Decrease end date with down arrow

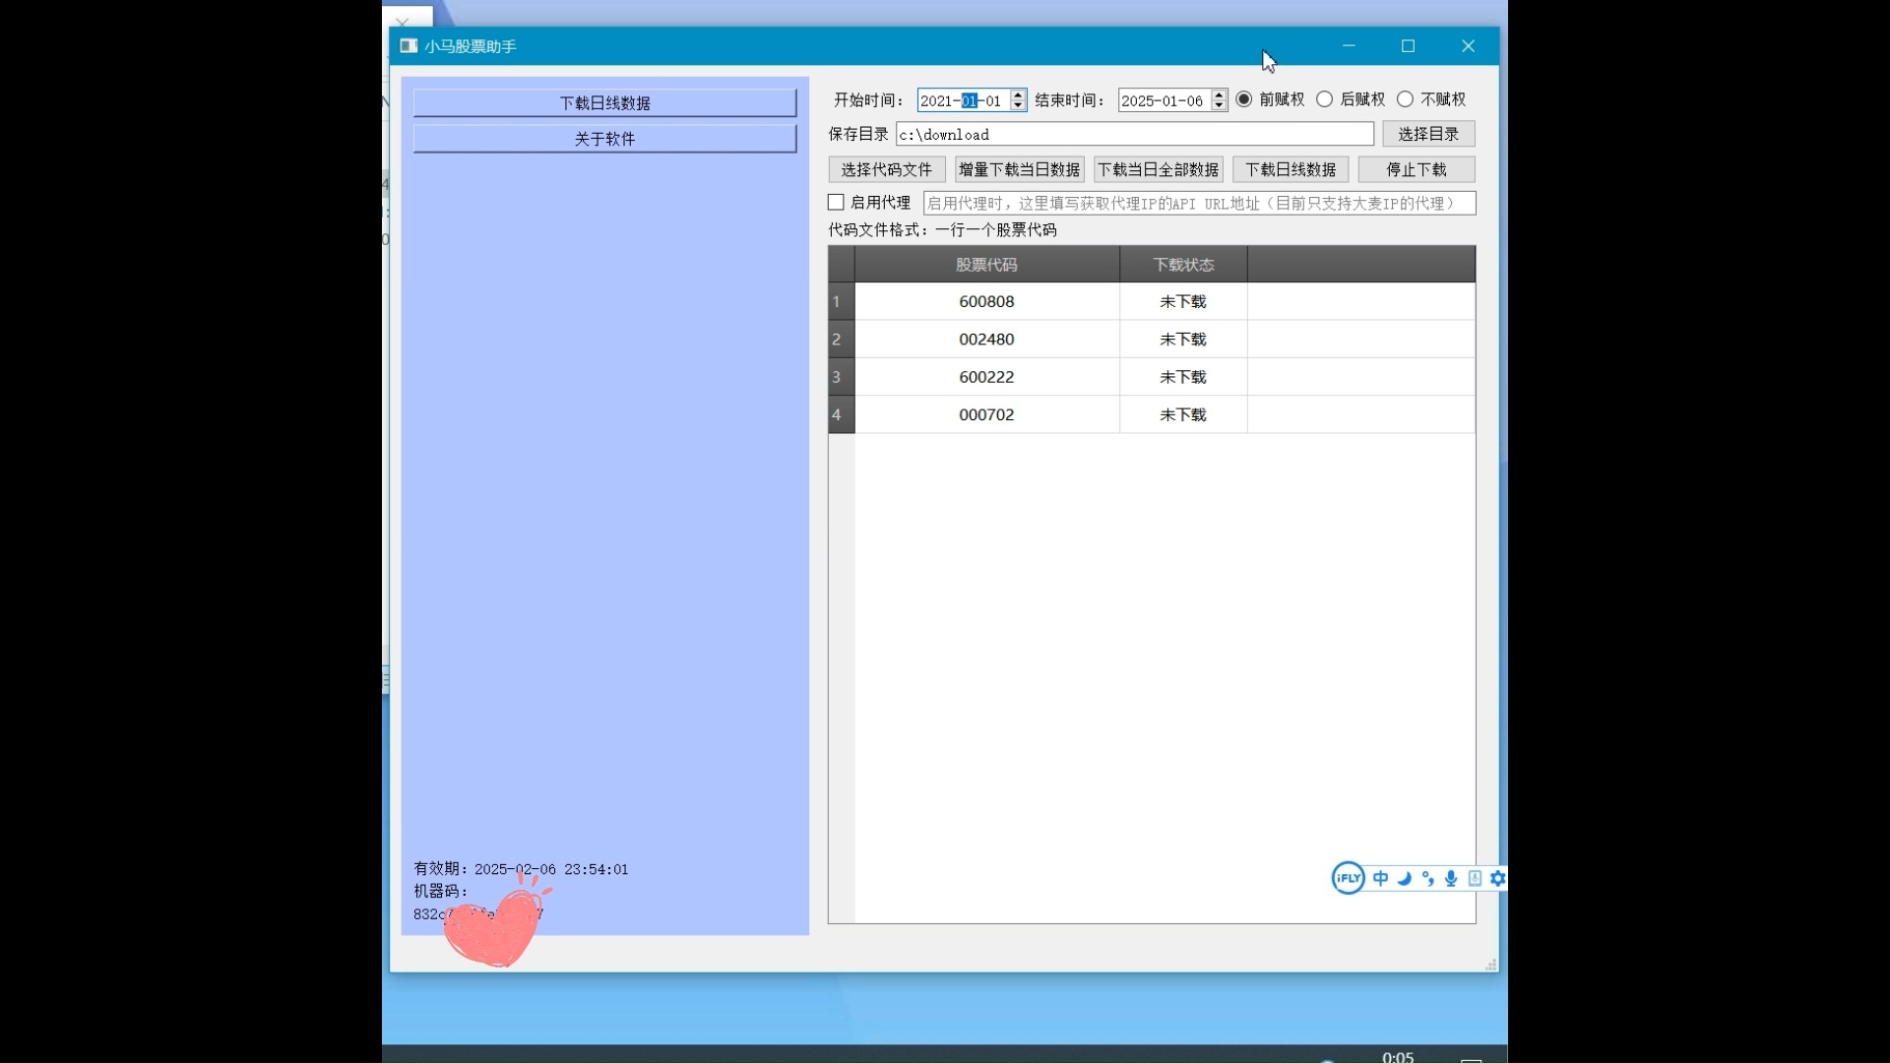[x=1219, y=105]
